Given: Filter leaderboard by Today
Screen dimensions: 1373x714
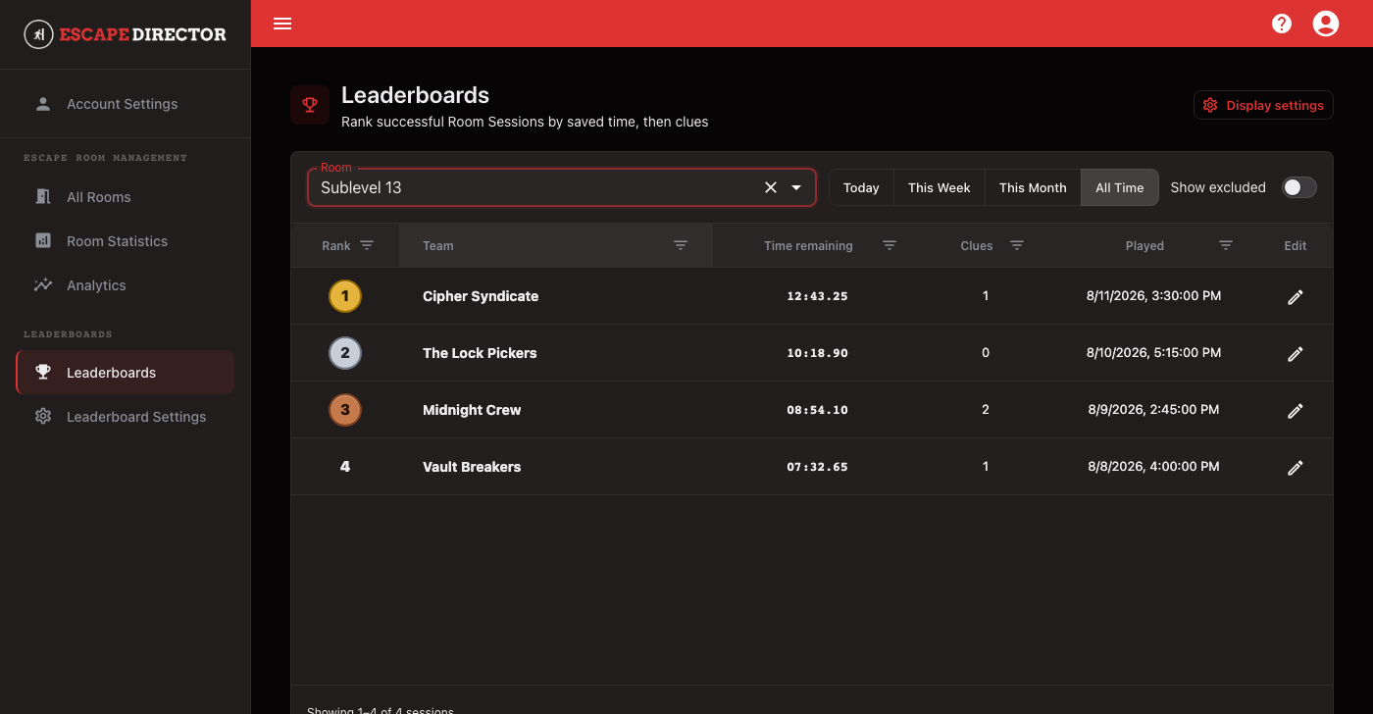Looking at the screenshot, I should tap(861, 187).
